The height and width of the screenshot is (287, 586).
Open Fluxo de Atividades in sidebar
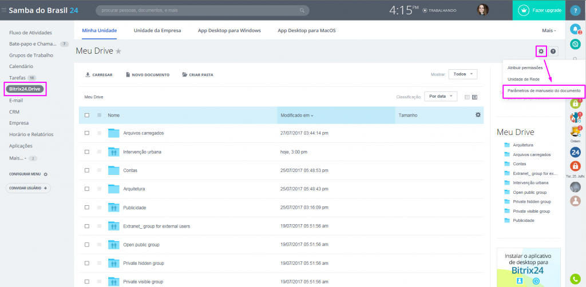[x=30, y=33]
